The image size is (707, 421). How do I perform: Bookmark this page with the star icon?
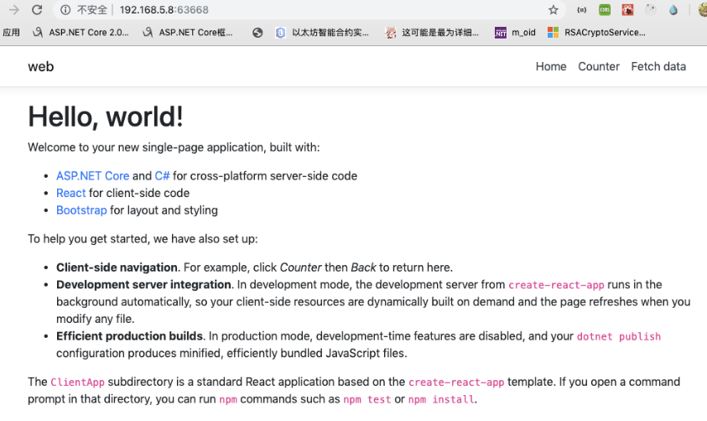(x=554, y=9)
